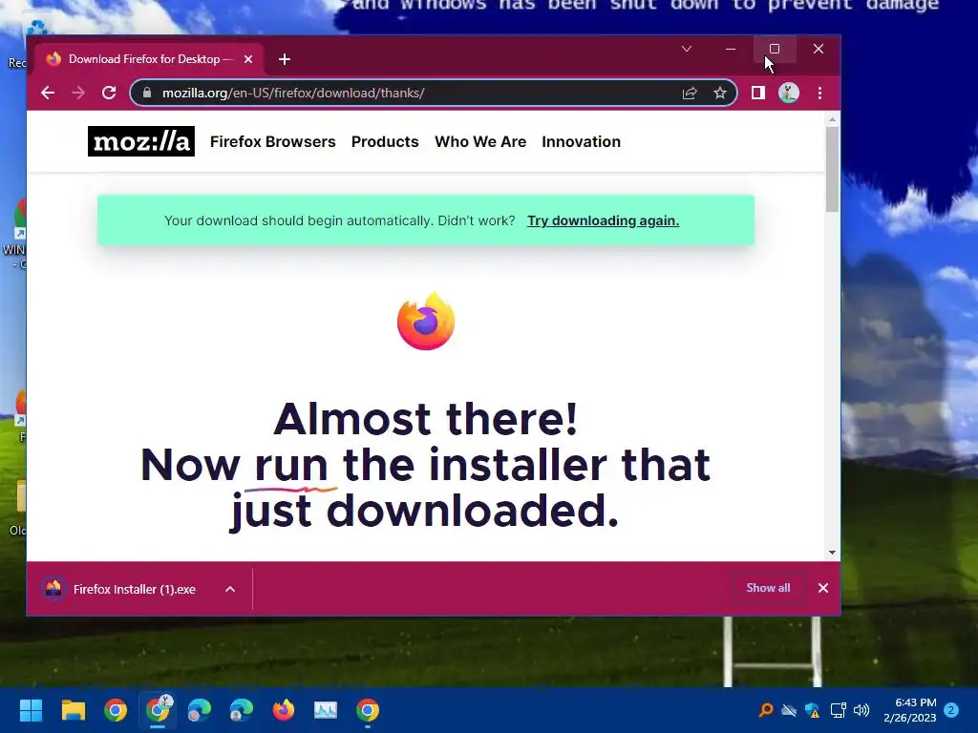The image size is (978, 733).
Task: Click the scrollbar down arrow
Action: [x=832, y=553]
